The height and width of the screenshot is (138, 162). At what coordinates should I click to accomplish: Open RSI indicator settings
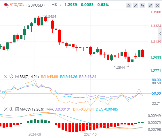[x=11, y=77]
